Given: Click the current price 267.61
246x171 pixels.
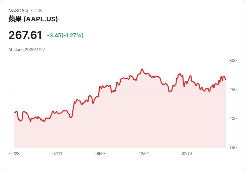Looking at the screenshot, I should pos(25,35).
